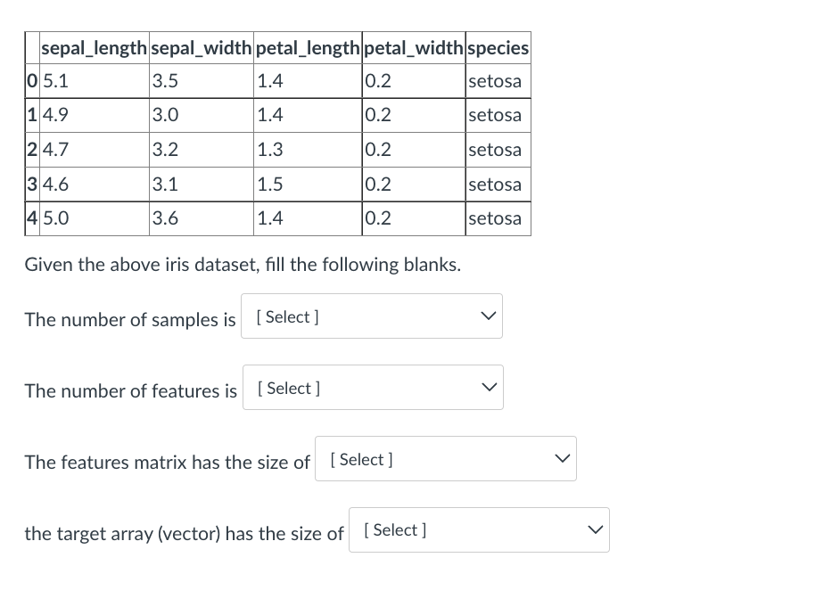840x615 pixels.
Task: Click the iris dataset instruction text
Action: (243, 264)
